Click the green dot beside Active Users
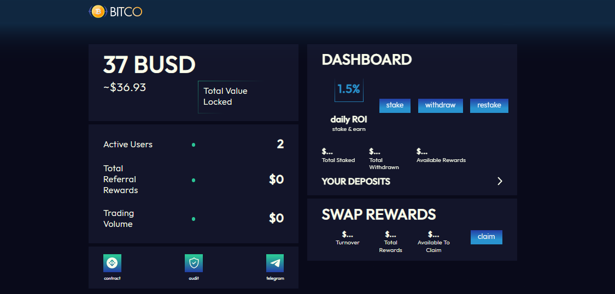Image resolution: width=615 pixels, height=294 pixels. tap(194, 145)
